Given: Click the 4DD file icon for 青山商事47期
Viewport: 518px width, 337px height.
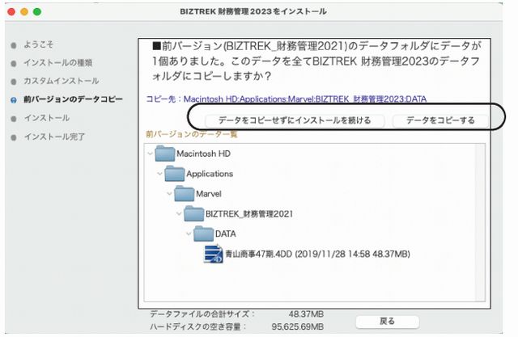Looking at the screenshot, I should 214,254.
